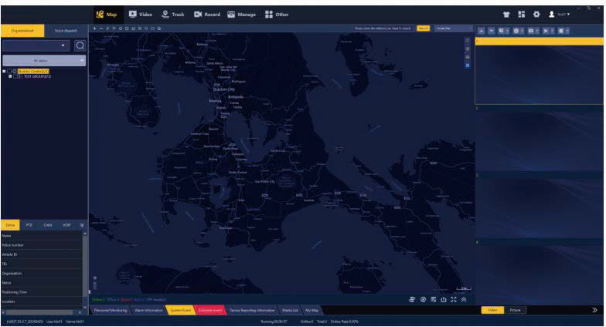Click the map zoom-out minus icon
606x327 pixels.
tap(100, 29)
